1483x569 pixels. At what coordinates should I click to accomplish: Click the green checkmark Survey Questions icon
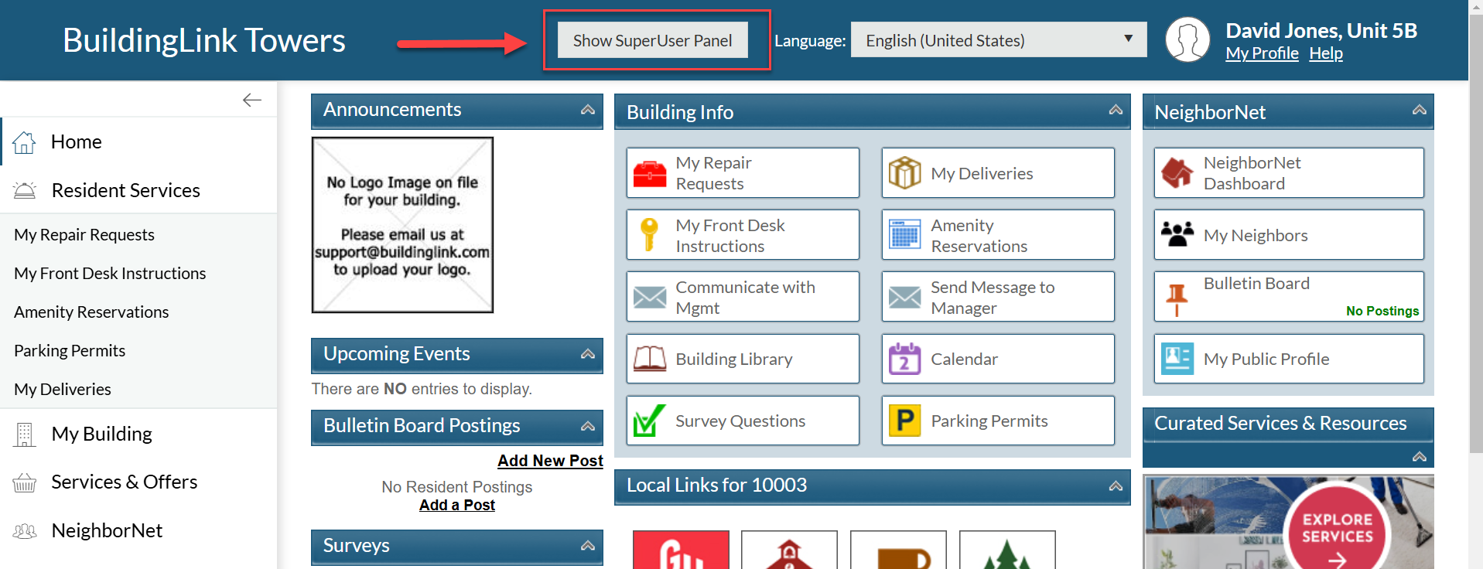point(650,421)
